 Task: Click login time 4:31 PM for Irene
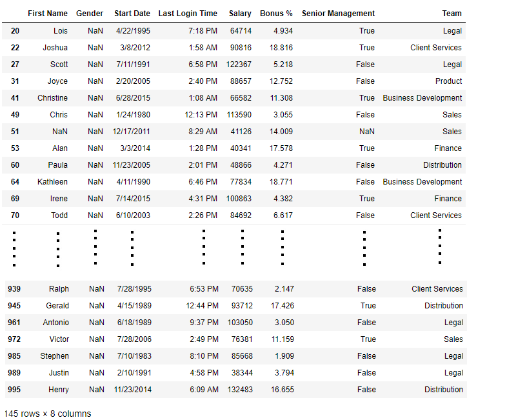[x=203, y=199]
